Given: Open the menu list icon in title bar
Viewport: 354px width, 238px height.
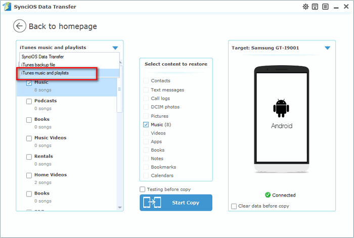Looking at the screenshot, I should click(x=325, y=7).
